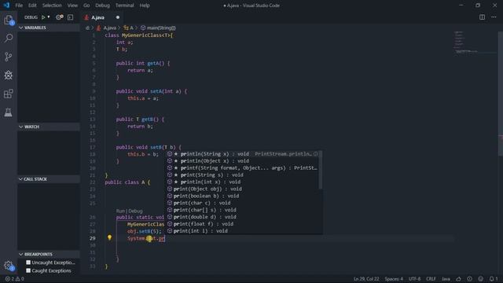The image size is (503, 283).
Task: Open the Test flask view
Action: click(9, 112)
